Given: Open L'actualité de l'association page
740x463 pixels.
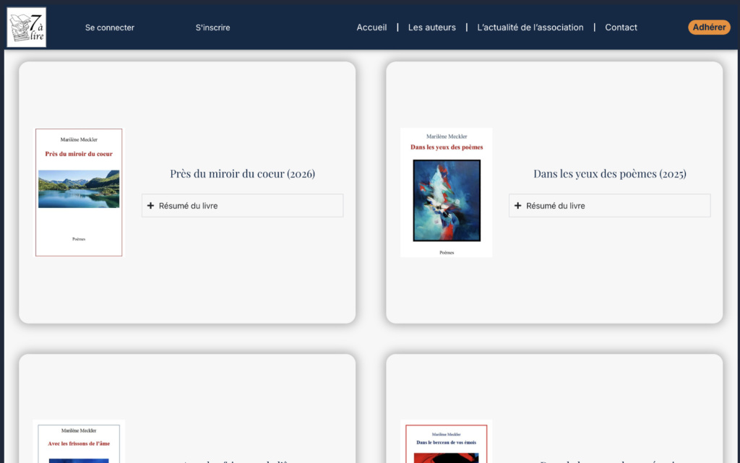Looking at the screenshot, I should tap(530, 27).
